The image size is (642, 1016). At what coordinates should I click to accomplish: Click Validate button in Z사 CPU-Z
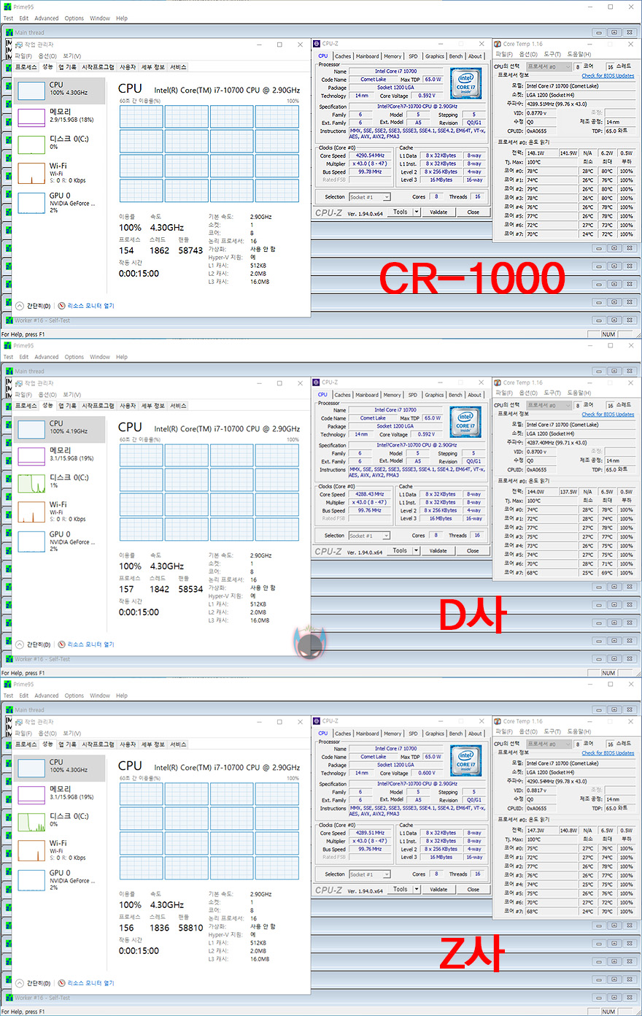point(438,889)
